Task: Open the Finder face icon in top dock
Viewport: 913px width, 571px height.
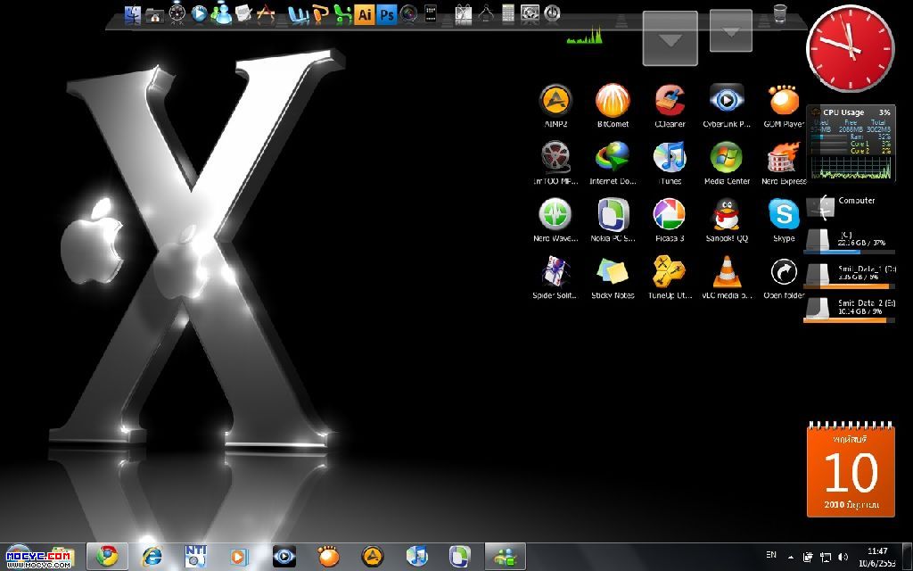Action: point(133,14)
